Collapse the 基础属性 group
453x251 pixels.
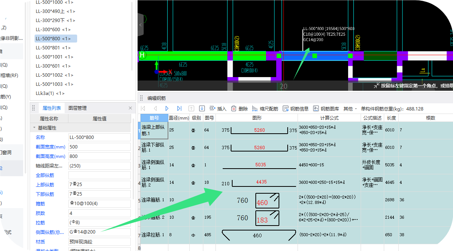[34, 128]
